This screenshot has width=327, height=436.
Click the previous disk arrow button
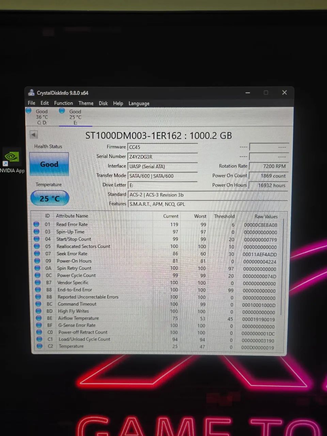click(x=33, y=135)
